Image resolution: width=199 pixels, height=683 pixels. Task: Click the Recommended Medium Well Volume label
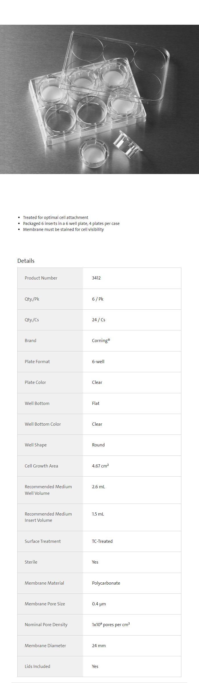pos(48,490)
